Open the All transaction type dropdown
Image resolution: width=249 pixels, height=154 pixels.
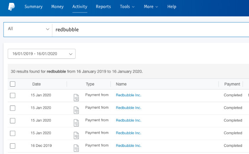click(28, 29)
